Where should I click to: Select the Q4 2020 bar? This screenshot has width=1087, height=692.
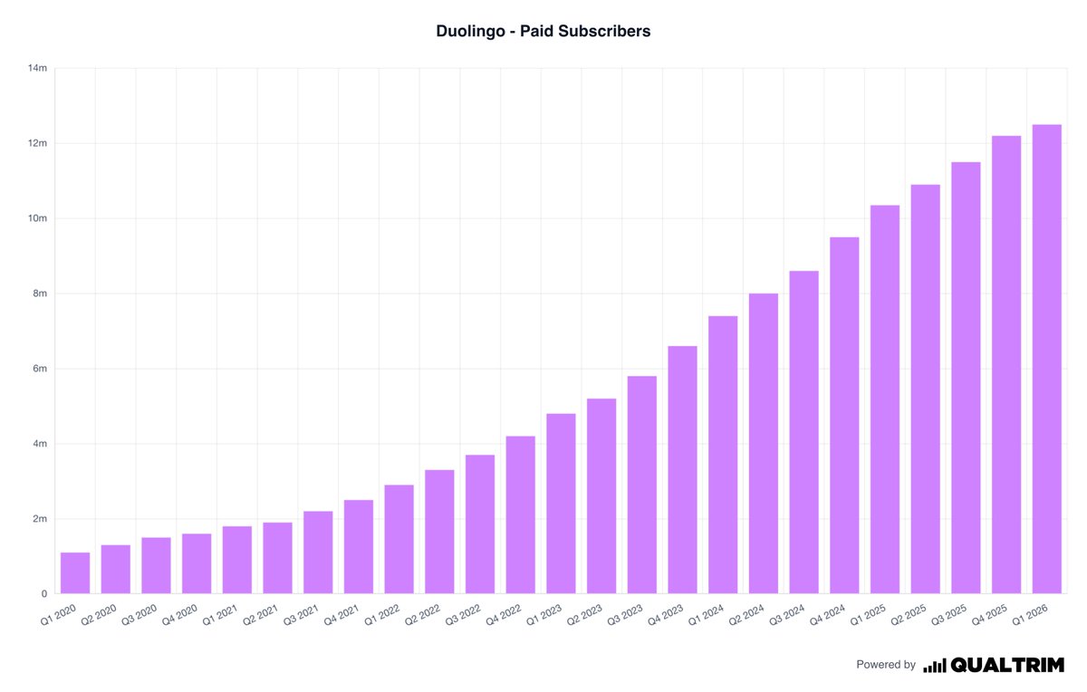(x=197, y=564)
